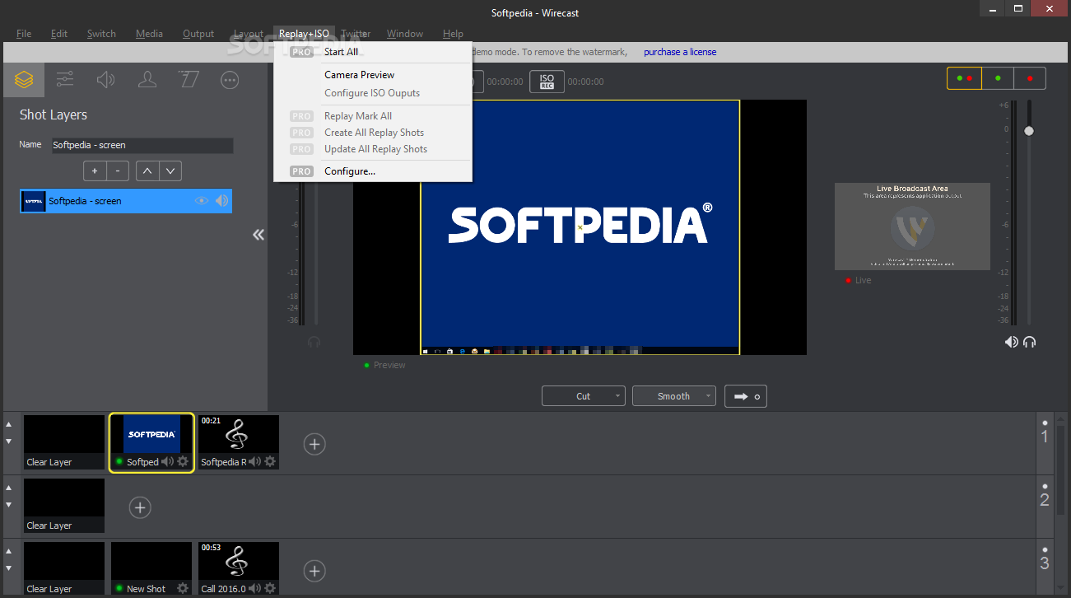Screen dimensions: 1071x598
Task: Click the gear on the Softped shot
Action: coord(183,462)
